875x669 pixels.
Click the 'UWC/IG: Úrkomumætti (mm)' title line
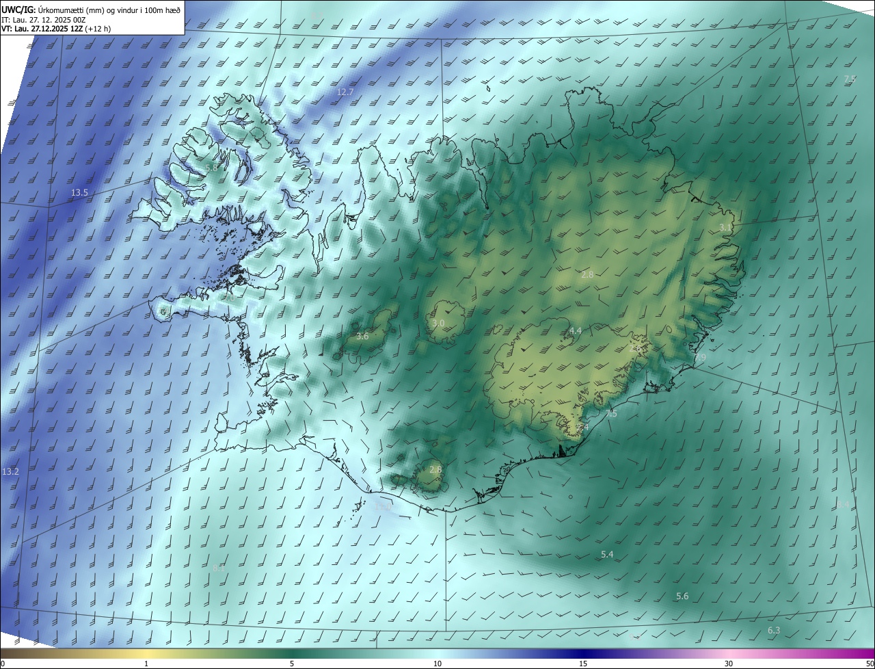[91, 9]
